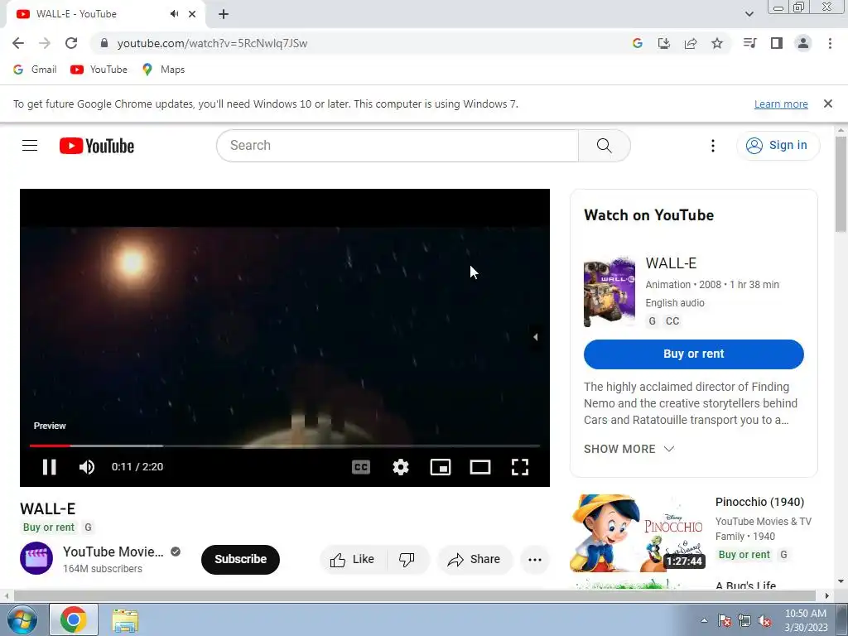Open the Windows Start menu
The width and height of the screenshot is (848, 636).
click(22, 619)
